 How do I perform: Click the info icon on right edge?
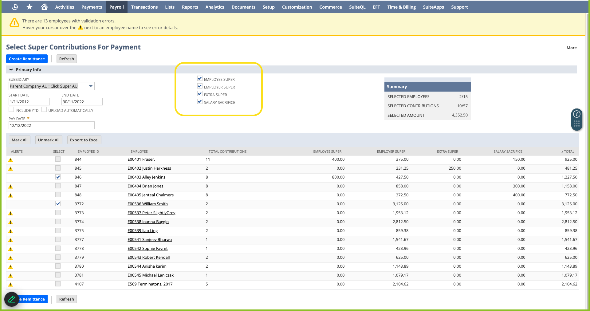577,114
